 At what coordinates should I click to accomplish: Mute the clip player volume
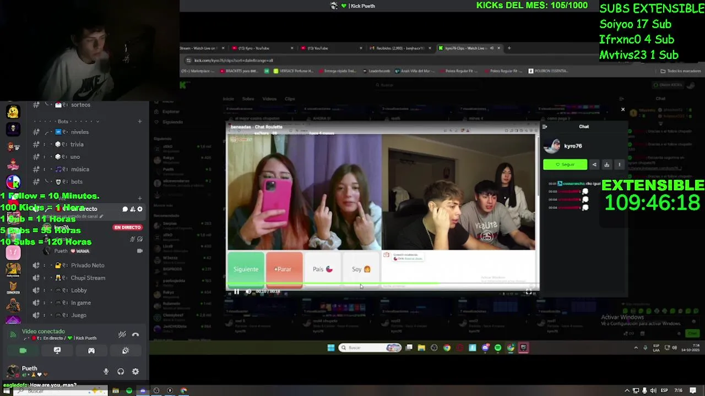point(248,292)
